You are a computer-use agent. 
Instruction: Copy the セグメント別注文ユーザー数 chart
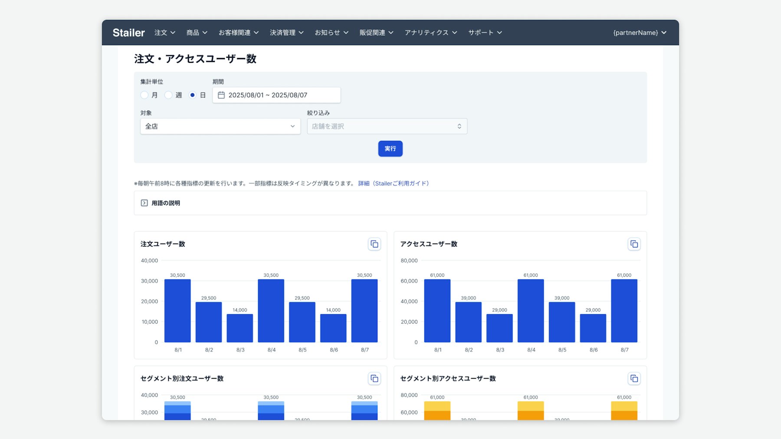[x=374, y=379]
